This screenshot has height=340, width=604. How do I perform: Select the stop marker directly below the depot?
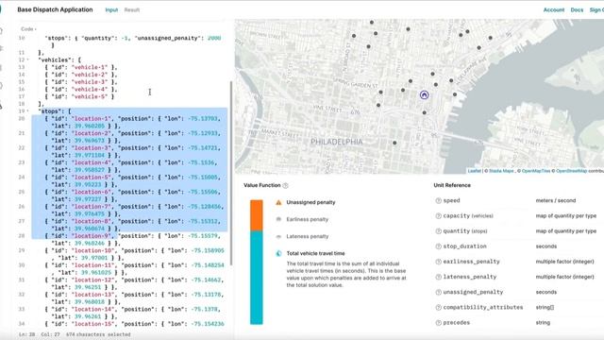pos(424,112)
